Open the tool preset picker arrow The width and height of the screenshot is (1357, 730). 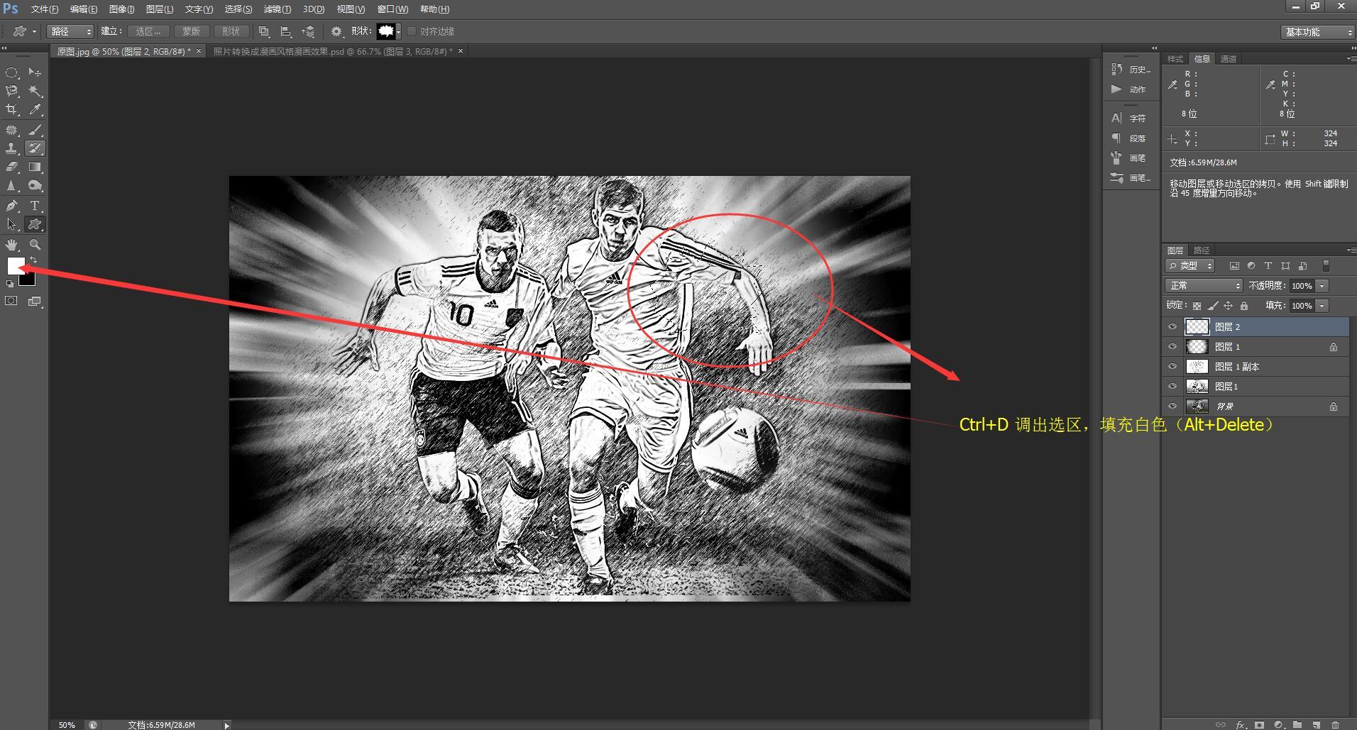click(34, 31)
